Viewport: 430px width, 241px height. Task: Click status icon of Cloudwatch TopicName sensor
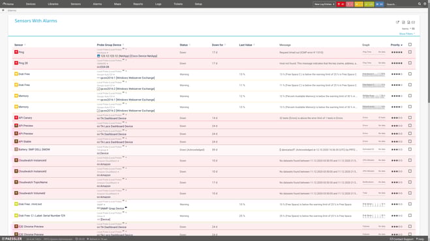(16, 182)
